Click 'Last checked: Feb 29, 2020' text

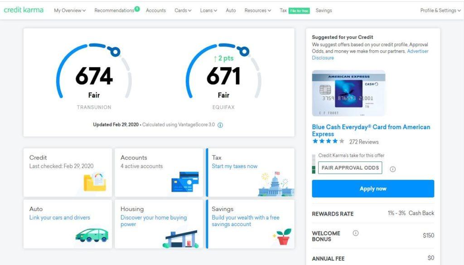coord(61,166)
